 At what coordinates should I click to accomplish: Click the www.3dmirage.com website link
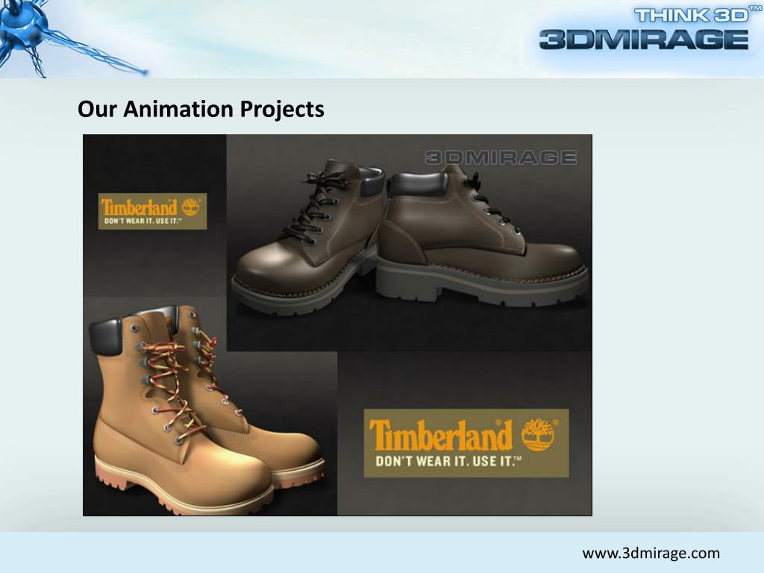coord(651,554)
